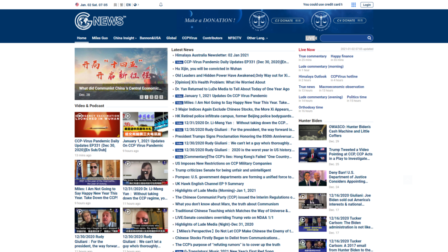The width and height of the screenshot is (448, 252).
Task: Click the C3 DONATE button
Action: tap(287, 21)
